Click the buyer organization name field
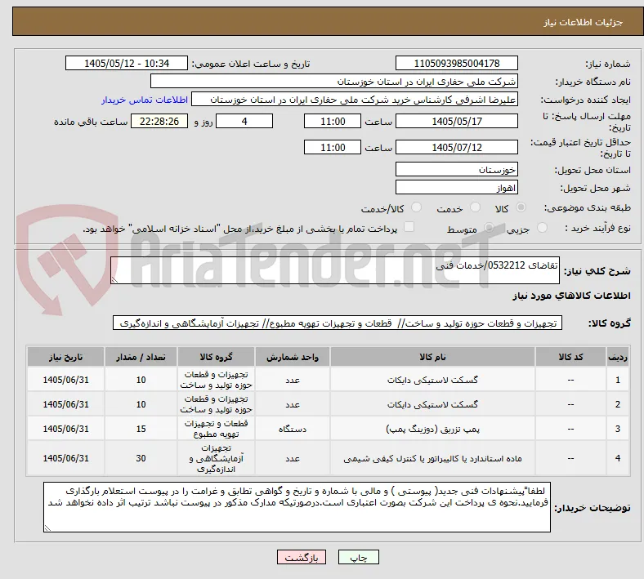 (334, 81)
